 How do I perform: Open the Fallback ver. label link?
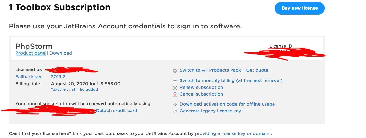tap(30, 77)
